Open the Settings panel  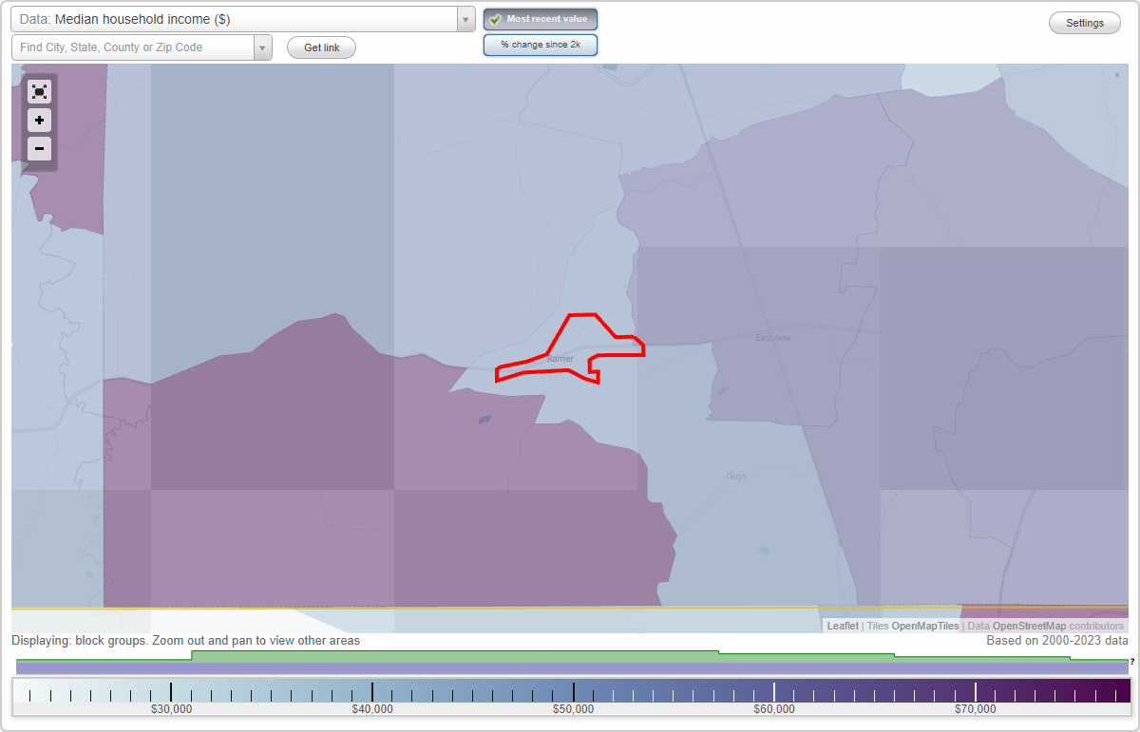(x=1084, y=22)
